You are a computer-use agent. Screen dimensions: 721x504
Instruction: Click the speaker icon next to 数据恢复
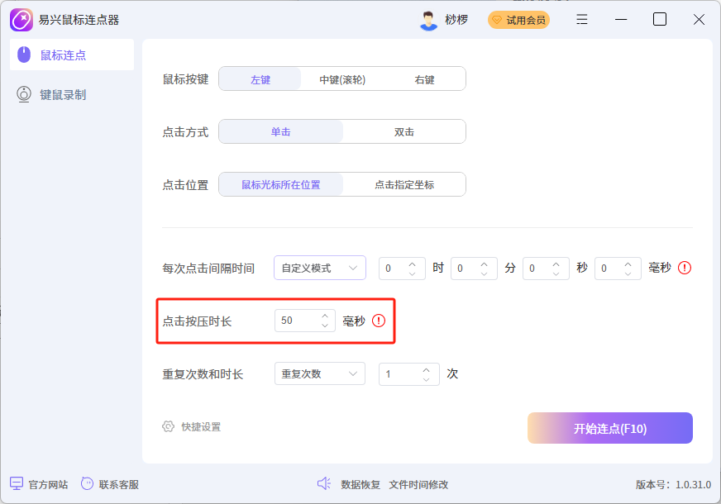click(x=324, y=484)
